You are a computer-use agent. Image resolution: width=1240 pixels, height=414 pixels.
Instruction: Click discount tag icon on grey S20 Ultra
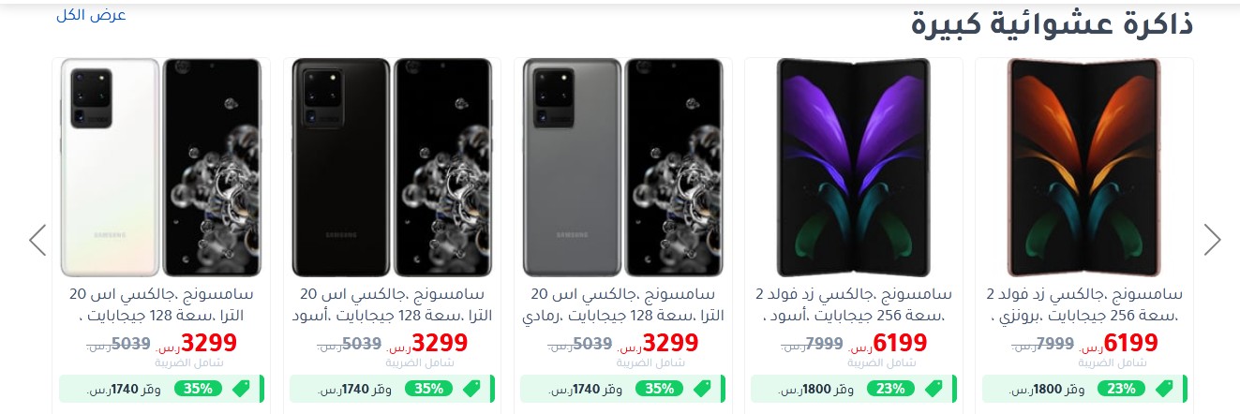tap(703, 388)
